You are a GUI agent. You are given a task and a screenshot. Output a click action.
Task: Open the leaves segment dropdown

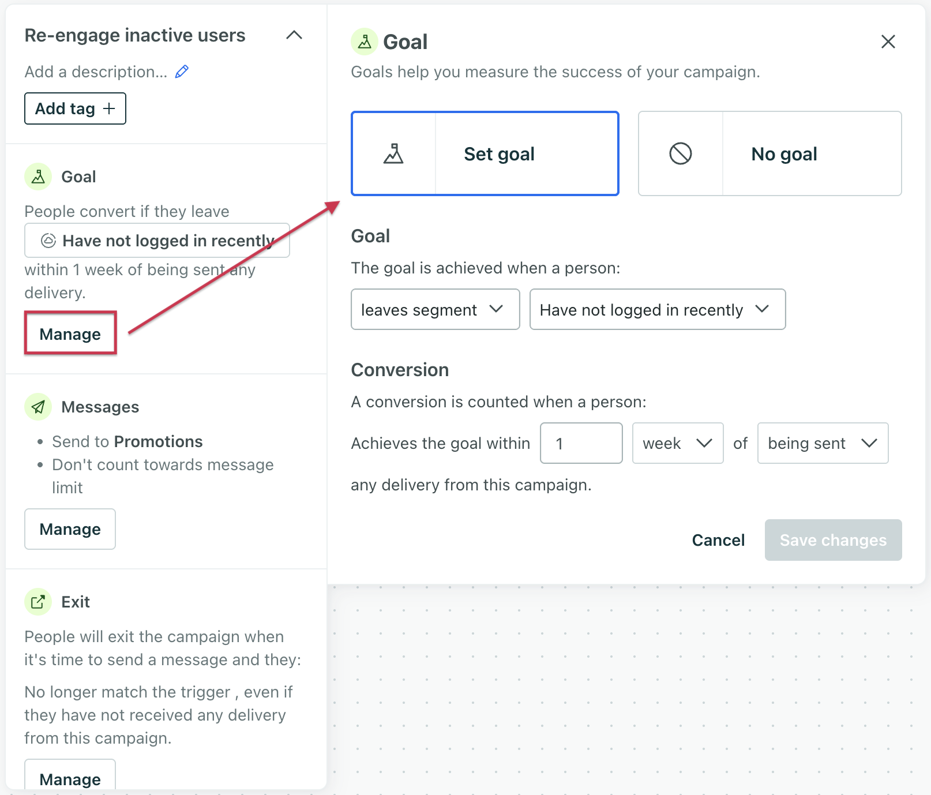436,309
